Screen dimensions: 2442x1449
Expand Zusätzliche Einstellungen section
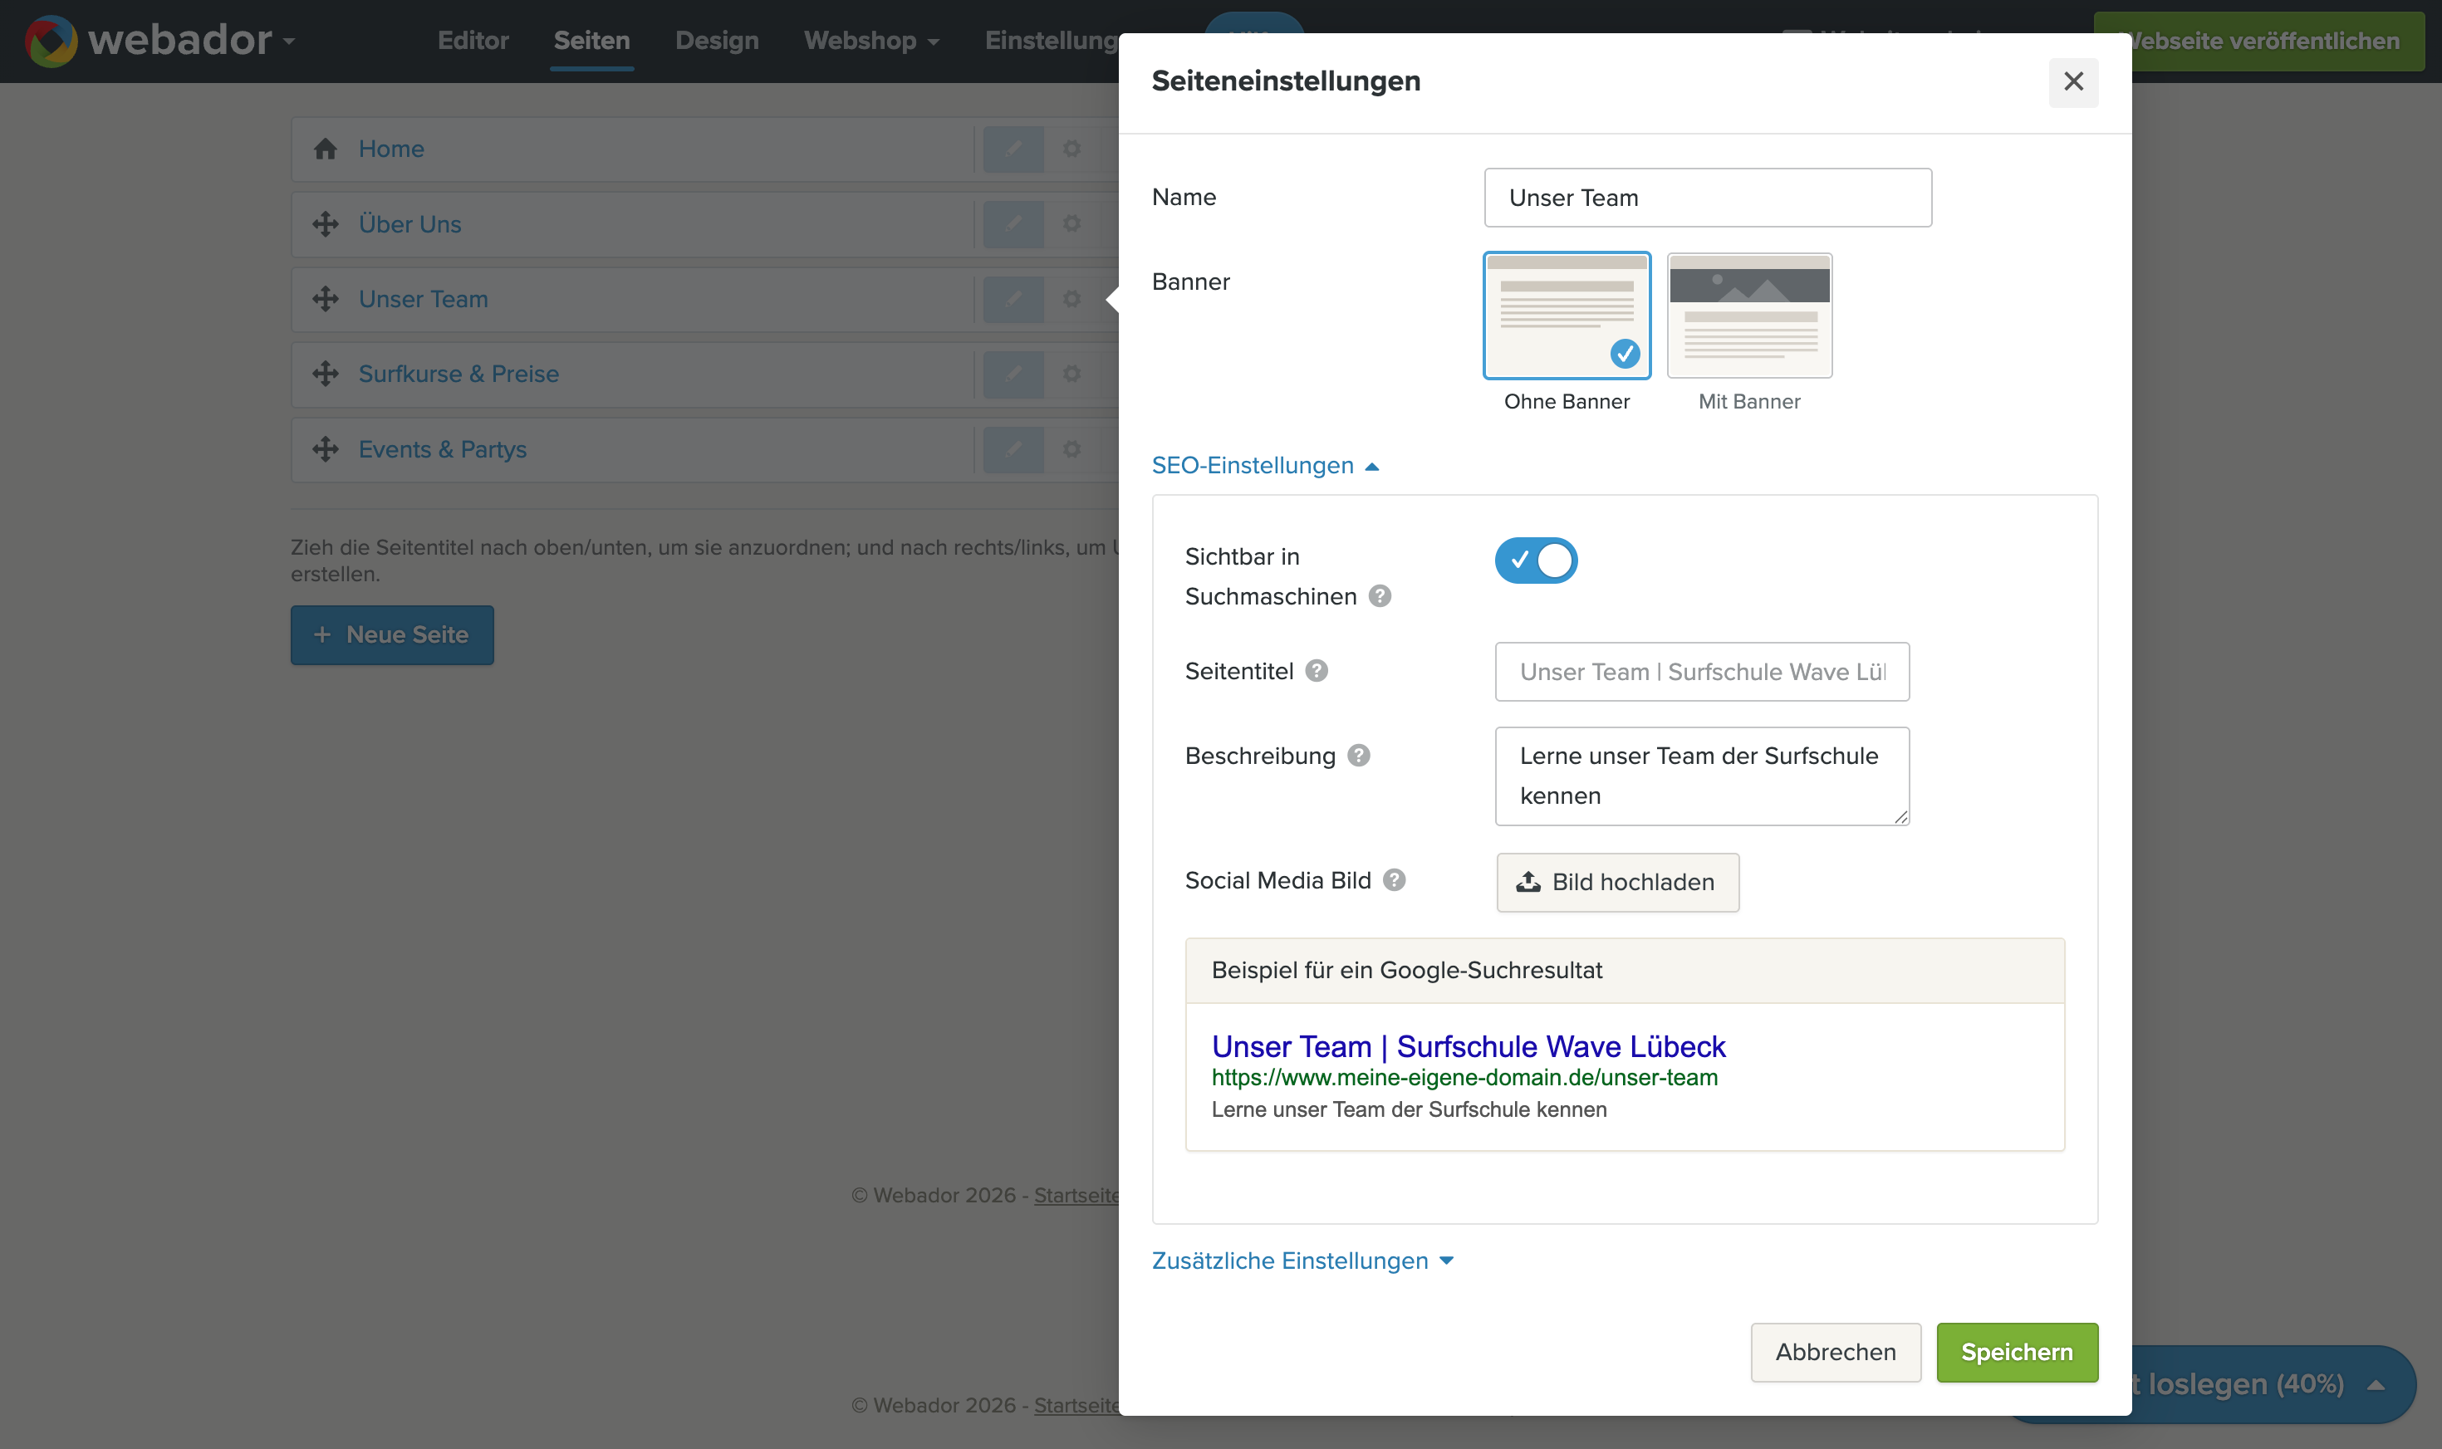tap(1302, 1261)
